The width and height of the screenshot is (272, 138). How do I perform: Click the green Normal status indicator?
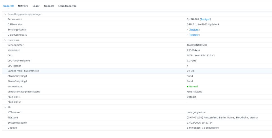pos(192,87)
